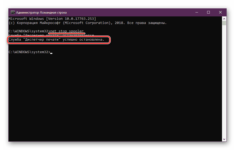The height and width of the screenshot is (150, 235).
Task: Click the typed command net stop spooler
Action: pyautogui.click(x=67, y=31)
